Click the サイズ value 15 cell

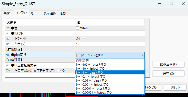tap(110, 44)
